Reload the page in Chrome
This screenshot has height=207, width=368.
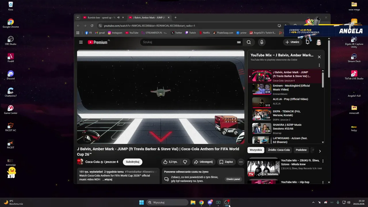point(92,26)
